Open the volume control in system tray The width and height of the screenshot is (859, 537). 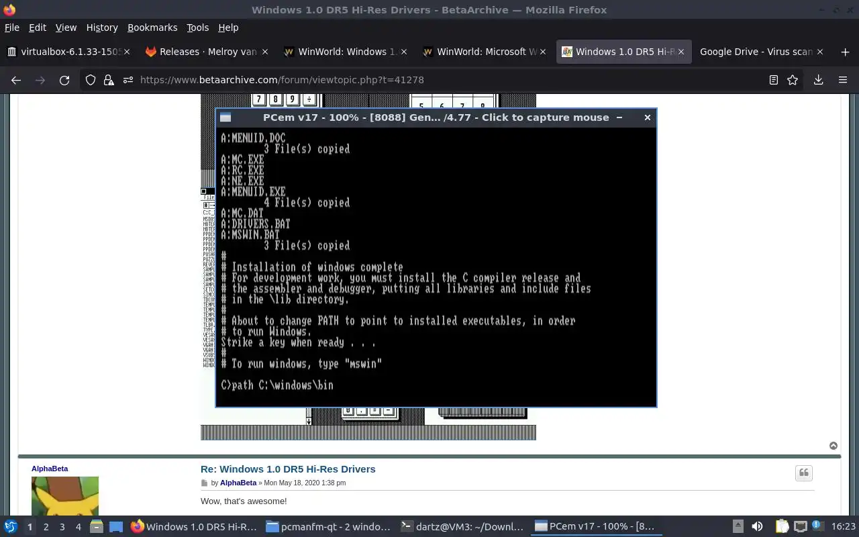757,527
